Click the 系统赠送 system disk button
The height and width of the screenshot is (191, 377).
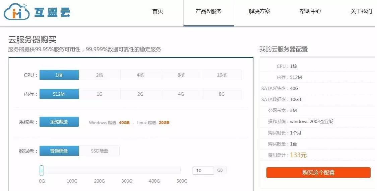coord(59,122)
